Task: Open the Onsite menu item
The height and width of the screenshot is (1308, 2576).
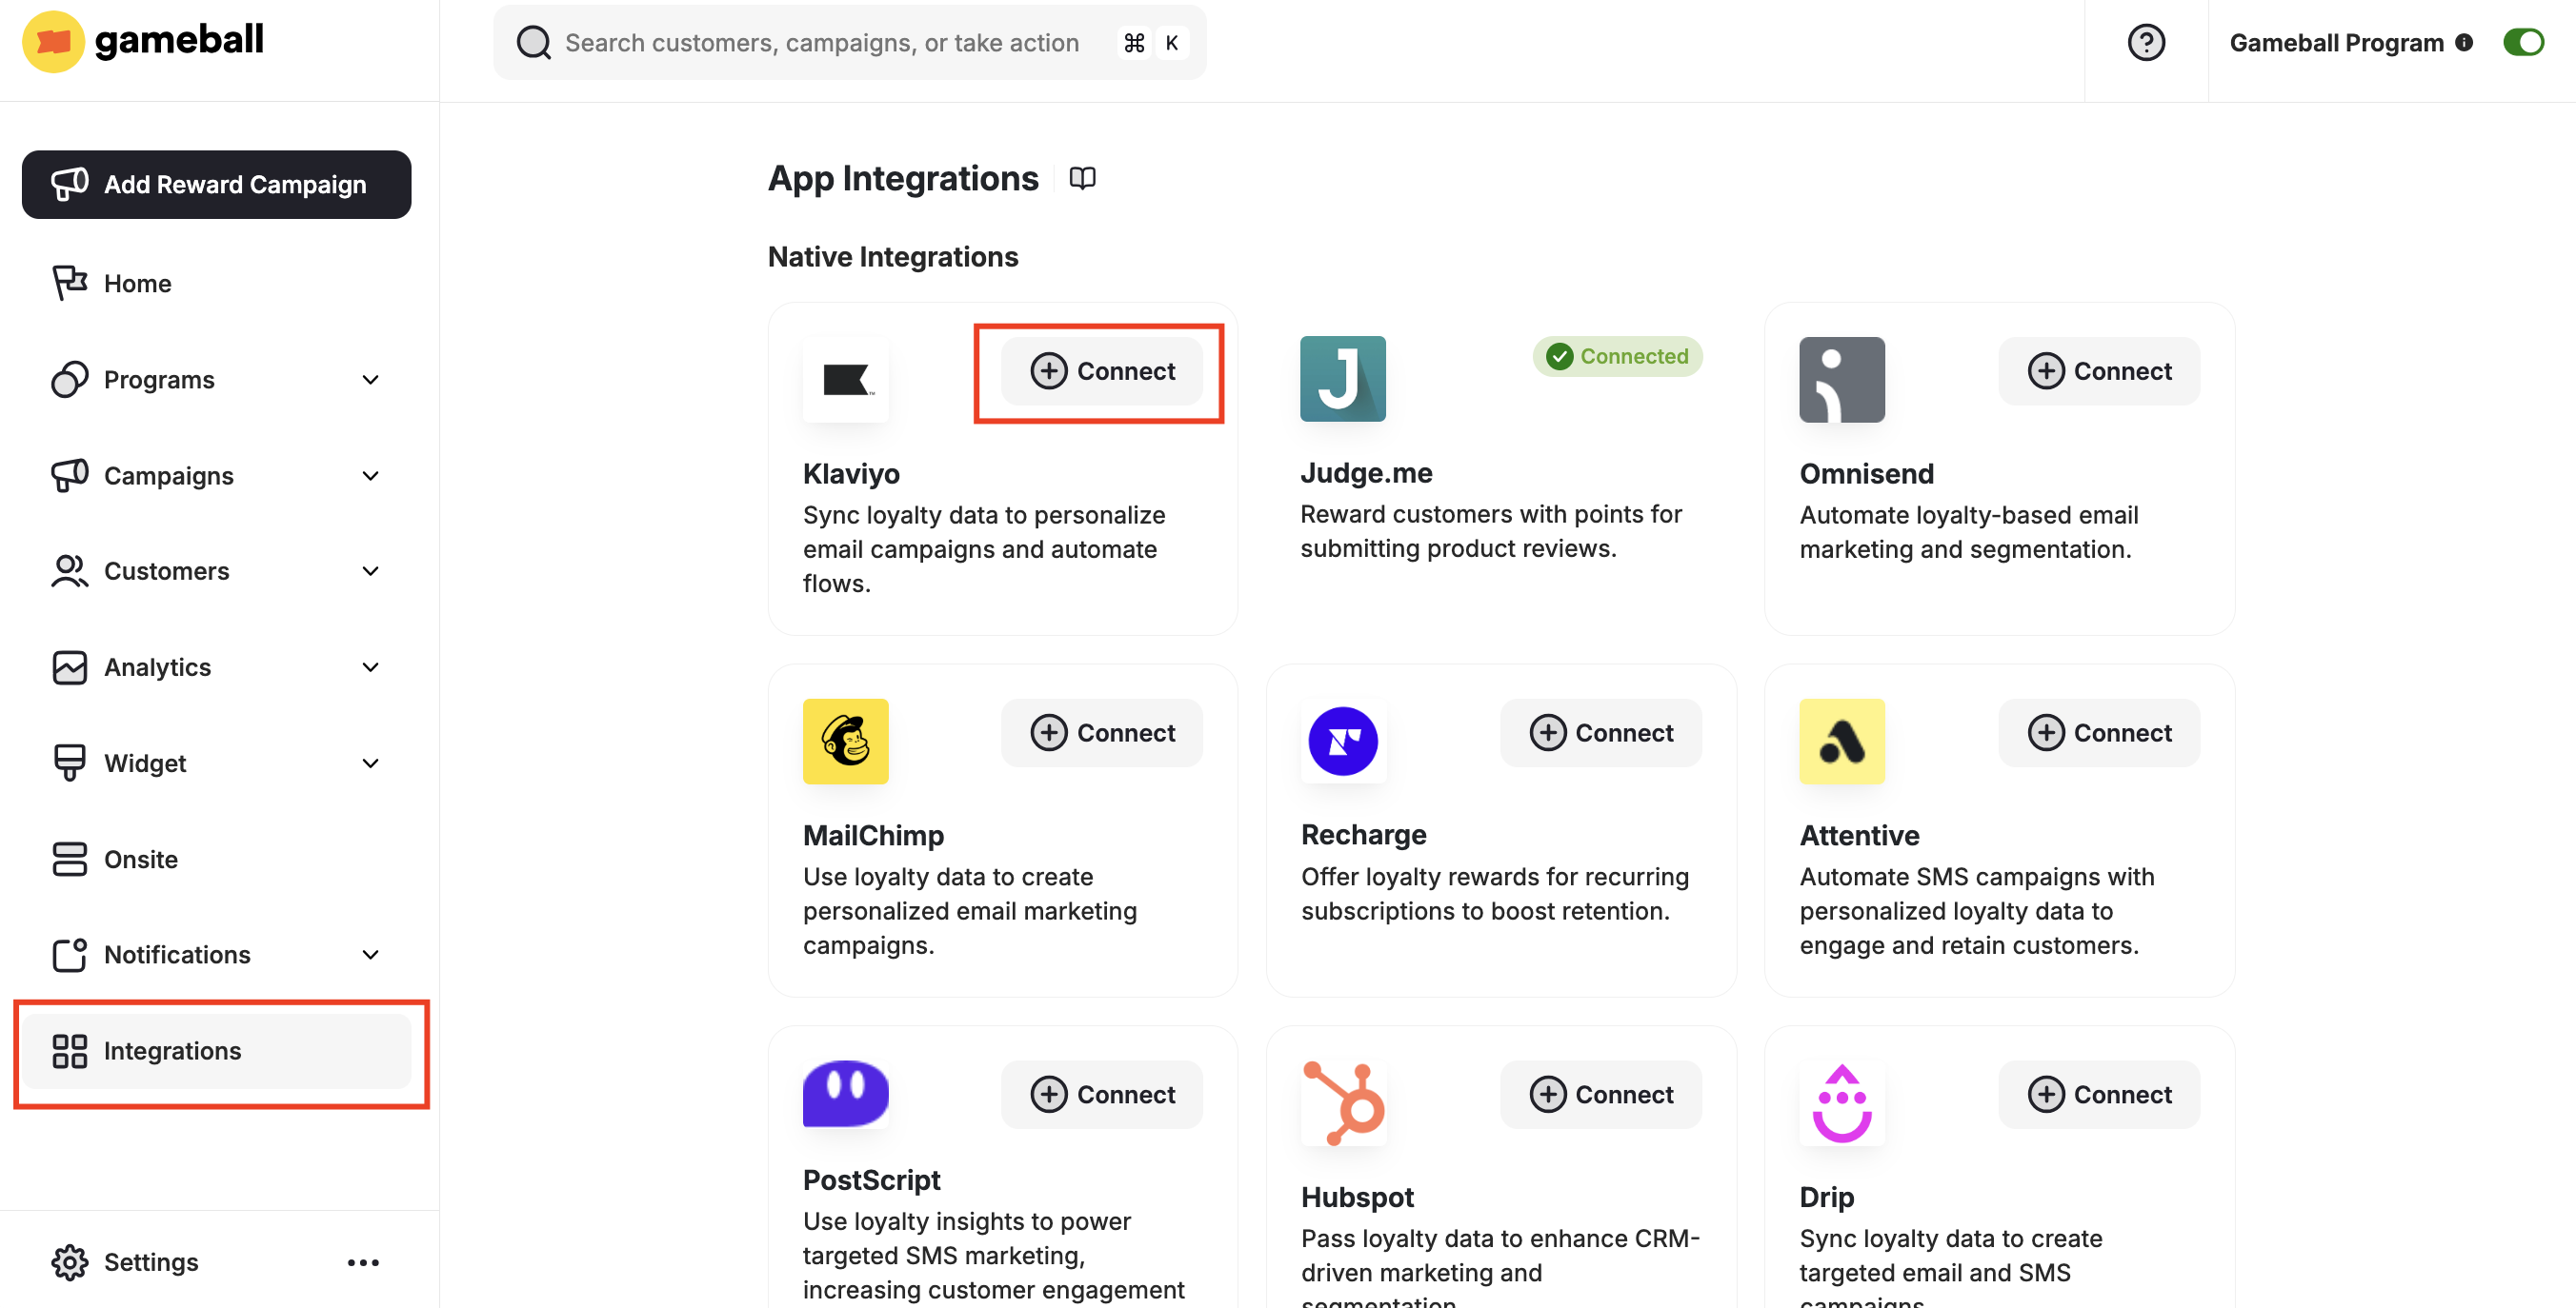Action: 140,860
